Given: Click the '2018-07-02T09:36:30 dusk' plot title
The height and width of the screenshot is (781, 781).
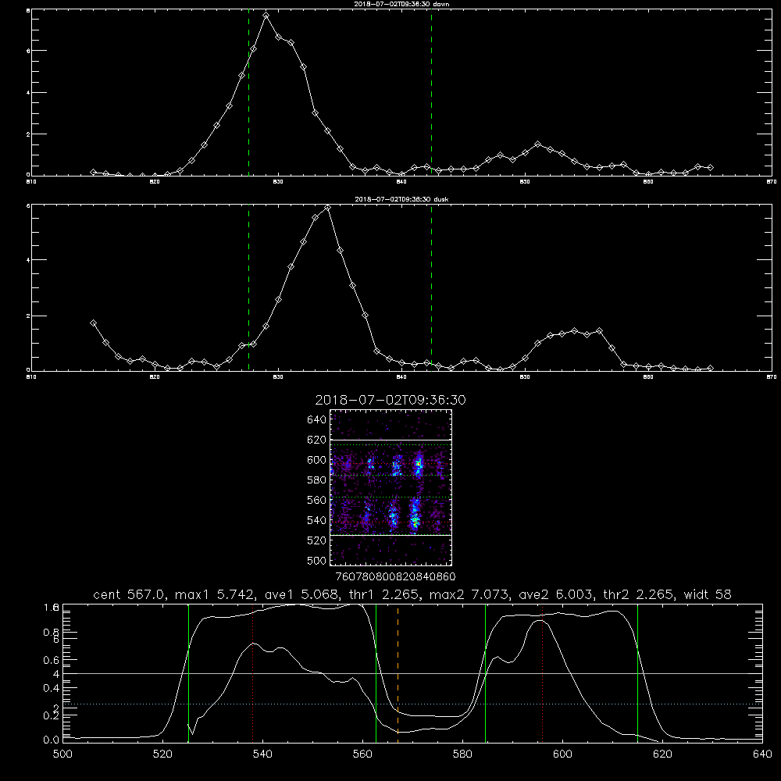Looking at the screenshot, I should click(x=401, y=199).
